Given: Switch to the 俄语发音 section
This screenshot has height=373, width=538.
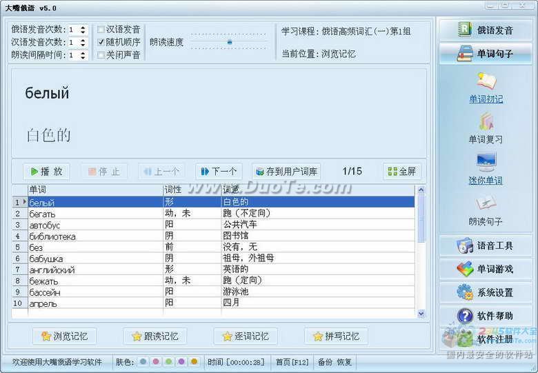Looking at the screenshot, I should (x=486, y=30).
